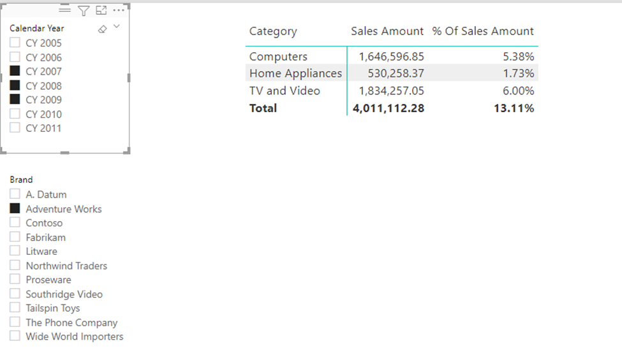Screen dimensions: 622x353
Task: Click the % Of Sales Amount header
Action: (483, 31)
